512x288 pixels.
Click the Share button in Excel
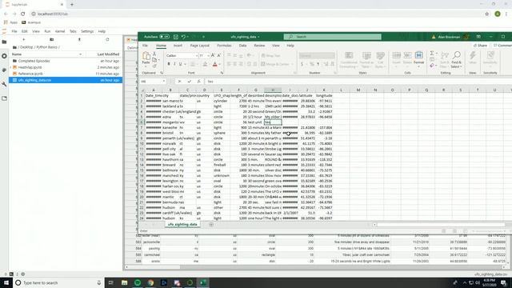[x=480, y=46]
